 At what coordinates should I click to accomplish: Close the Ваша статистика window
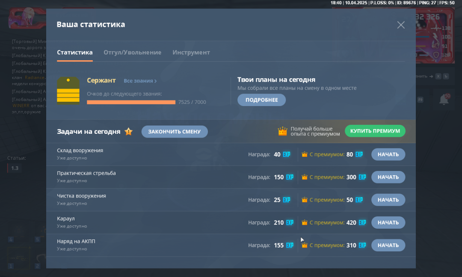401,25
